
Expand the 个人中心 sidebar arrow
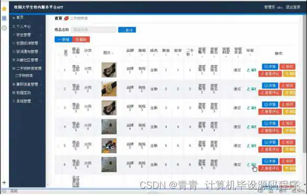click(x=41, y=27)
